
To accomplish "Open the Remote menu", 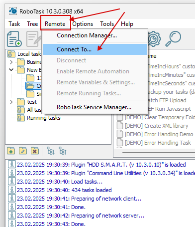I will tap(55, 24).
